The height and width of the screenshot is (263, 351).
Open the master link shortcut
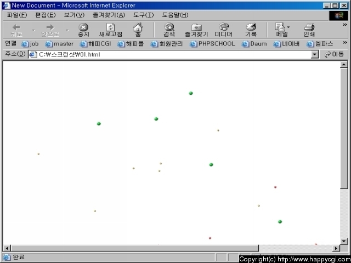coord(59,44)
